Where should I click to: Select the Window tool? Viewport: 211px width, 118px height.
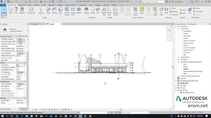pyautogui.click(x=22, y=10)
